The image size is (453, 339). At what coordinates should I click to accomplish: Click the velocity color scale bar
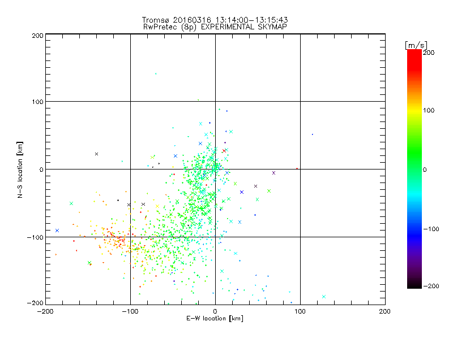[x=414, y=169]
